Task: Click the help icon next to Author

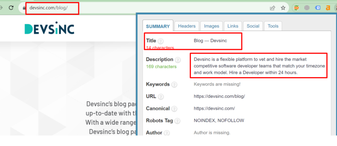Action: (167, 133)
